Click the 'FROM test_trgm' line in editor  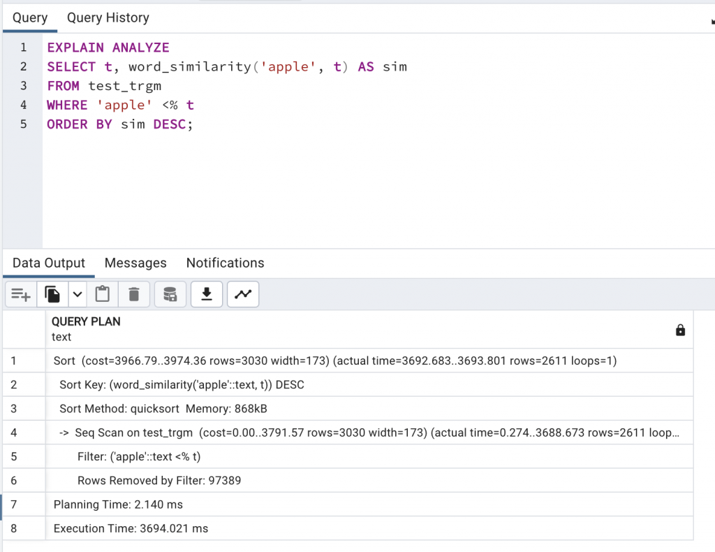(x=104, y=86)
